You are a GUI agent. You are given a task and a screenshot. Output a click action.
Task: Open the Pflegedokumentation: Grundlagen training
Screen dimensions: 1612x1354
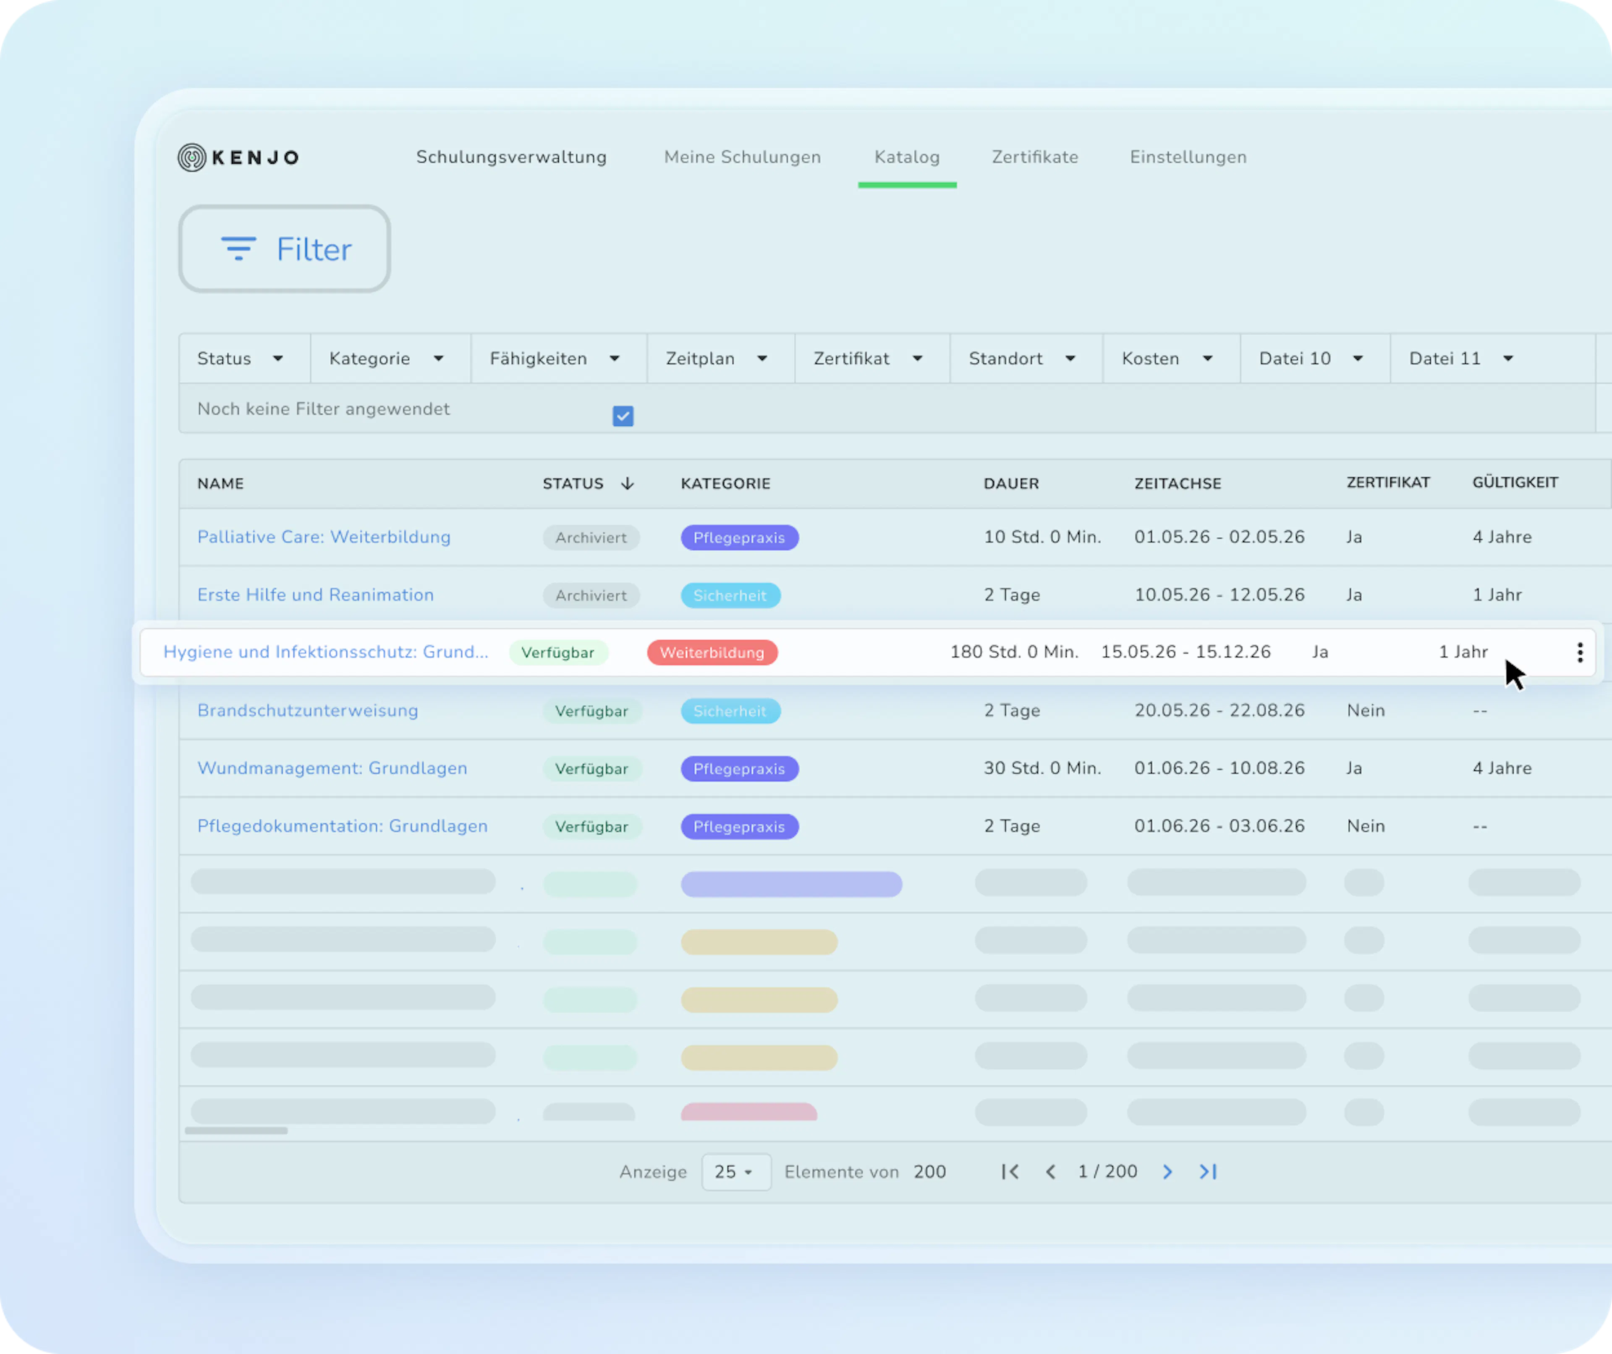(343, 826)
